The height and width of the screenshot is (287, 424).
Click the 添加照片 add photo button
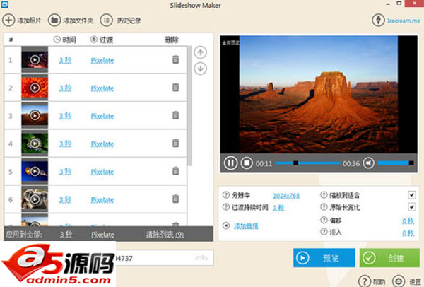(x=22, y=20)
